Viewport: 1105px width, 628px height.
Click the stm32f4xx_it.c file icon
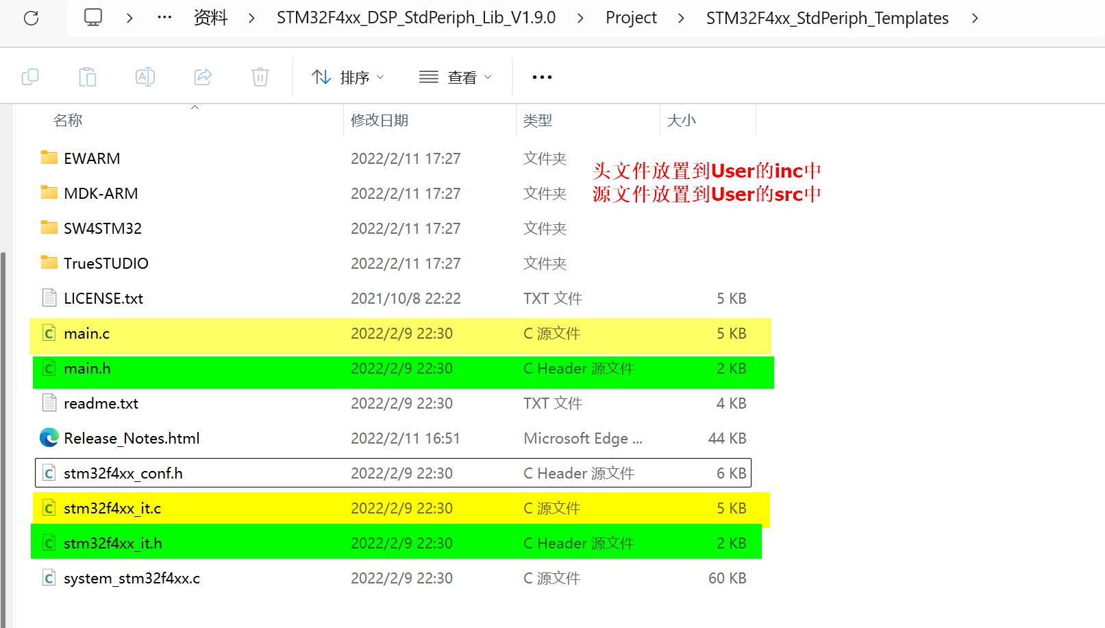coord(49,508)
